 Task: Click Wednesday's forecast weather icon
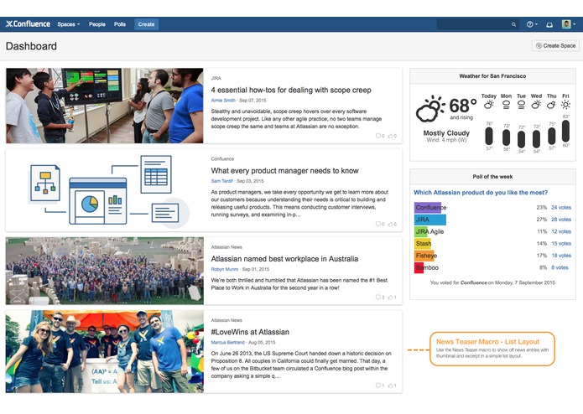coord(536,105)
